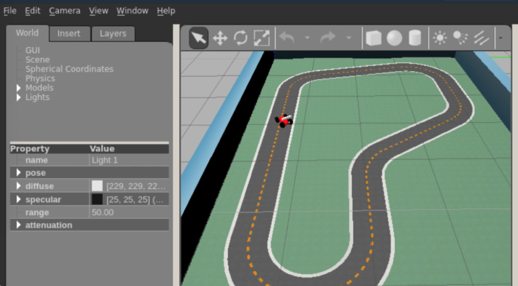Switch to the Insert tab
Image resolution: width=518 pixels, height=286 pixels.
click(69, 34)
